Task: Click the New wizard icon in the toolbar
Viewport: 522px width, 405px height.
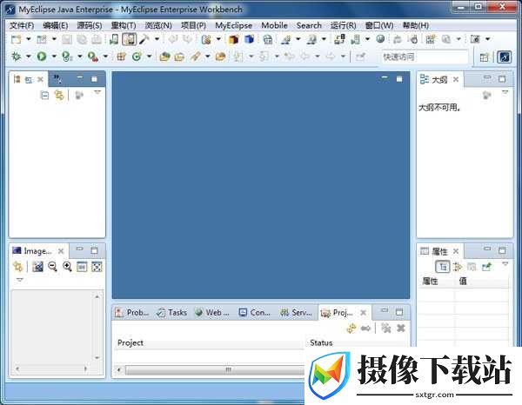Action: (x=16, y=40)
